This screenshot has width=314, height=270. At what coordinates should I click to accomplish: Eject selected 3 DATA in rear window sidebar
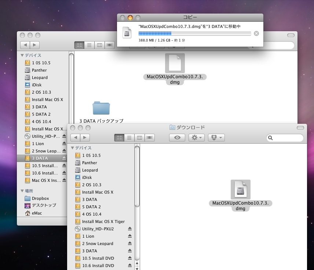pyautogui.click(x=64, y=158)
